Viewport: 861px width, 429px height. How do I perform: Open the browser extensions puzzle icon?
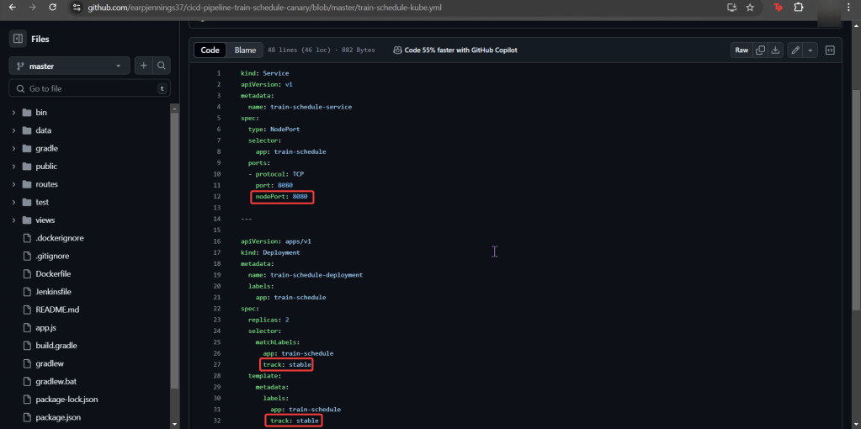(799, 8)
